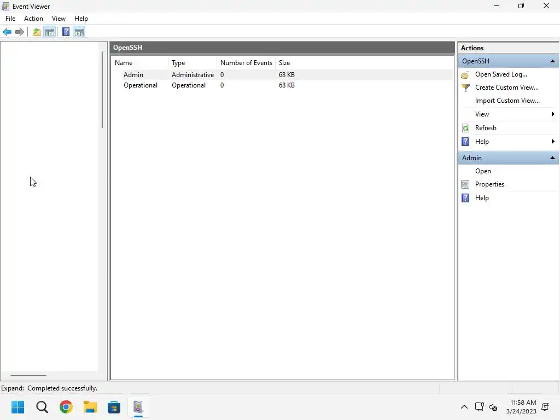Go back using the blue Back arrow
The width and height of the screenshot is (560, 420).
(7, 32)
